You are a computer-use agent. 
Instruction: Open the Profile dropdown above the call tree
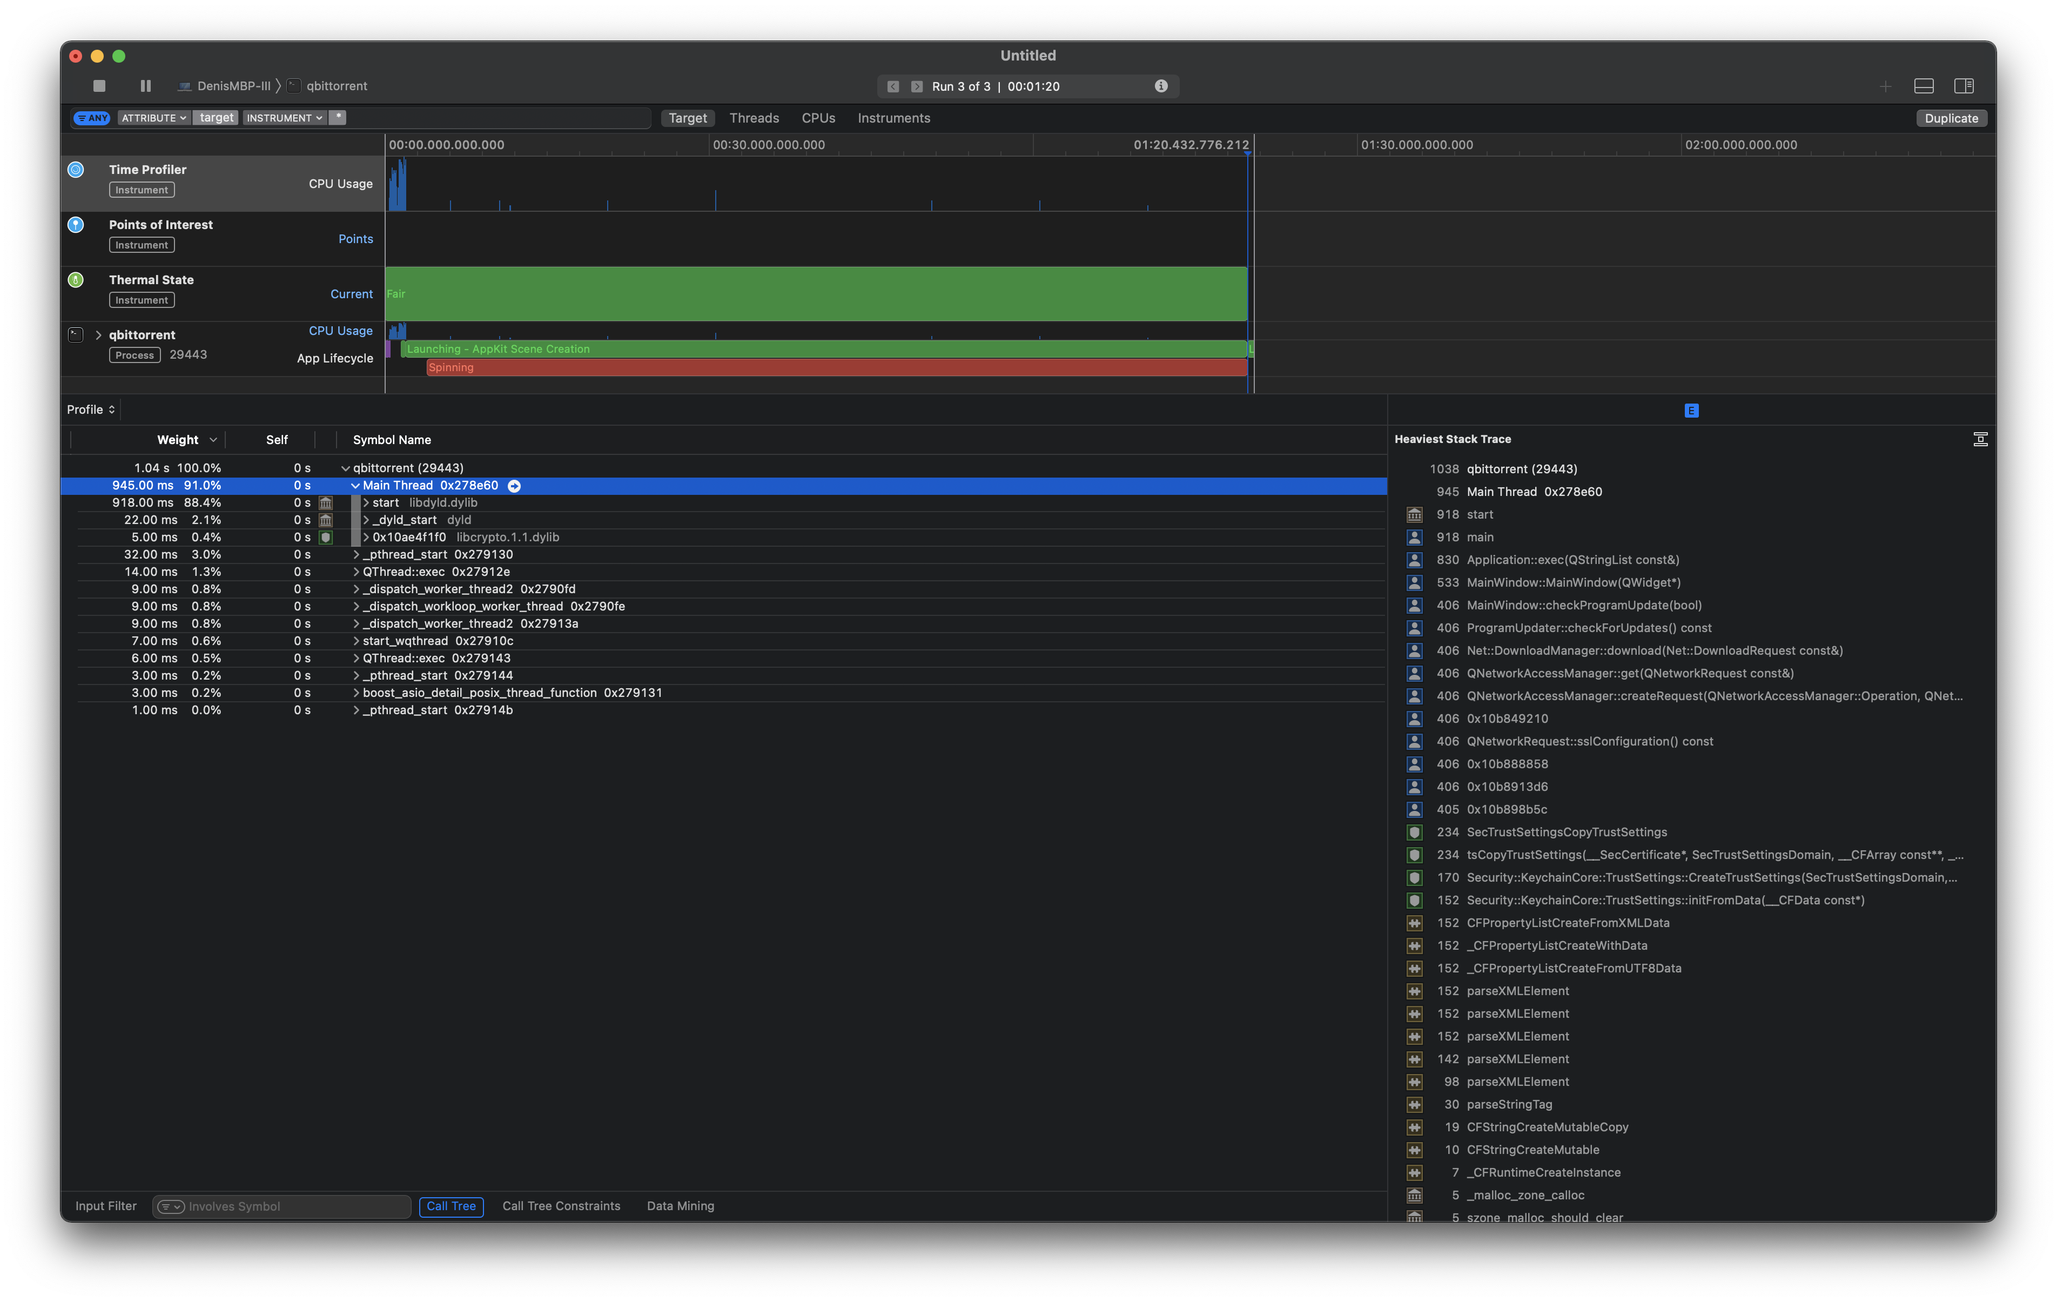[91, 409]
